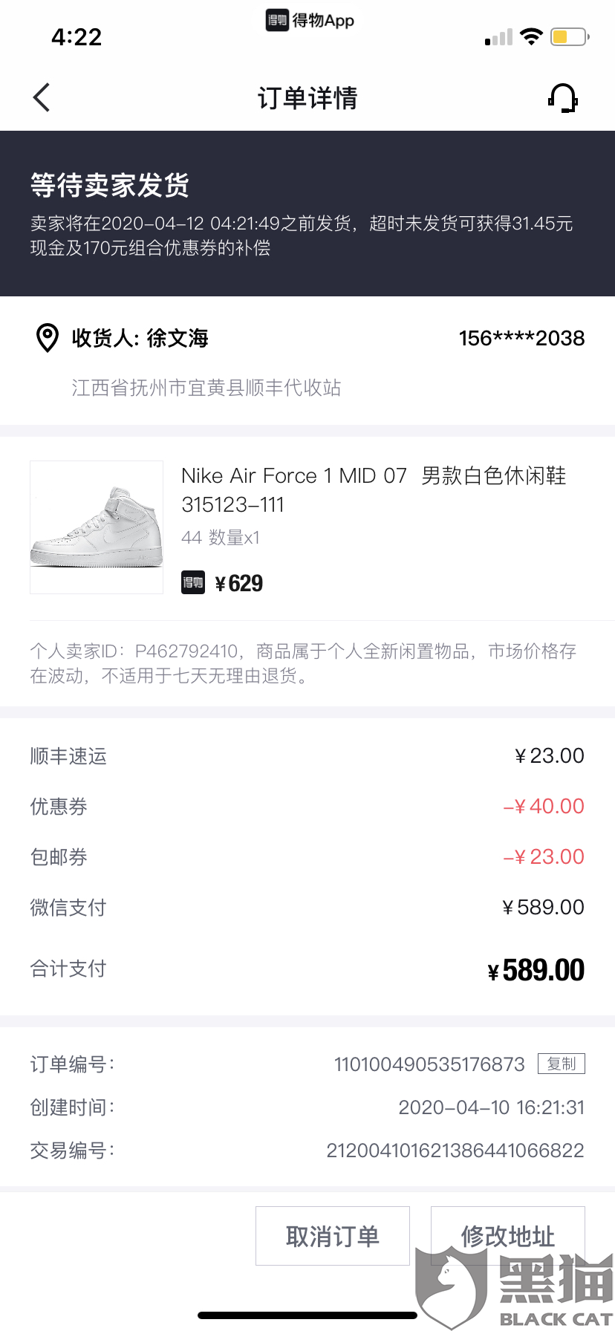Tap the location pin icon

pyautogui.click(x=48, y=338)
